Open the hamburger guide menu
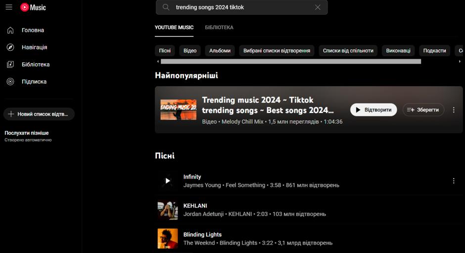This screenshot has width=465, height=253. click(9, 7)
